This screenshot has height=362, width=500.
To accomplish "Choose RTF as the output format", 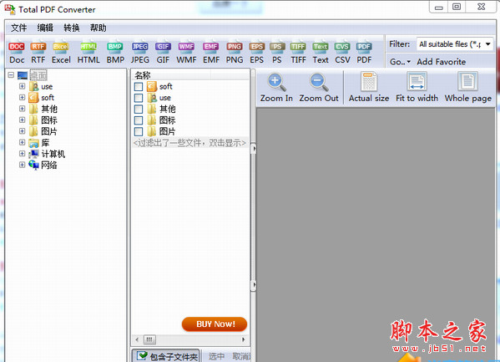I will pos(38,53).
